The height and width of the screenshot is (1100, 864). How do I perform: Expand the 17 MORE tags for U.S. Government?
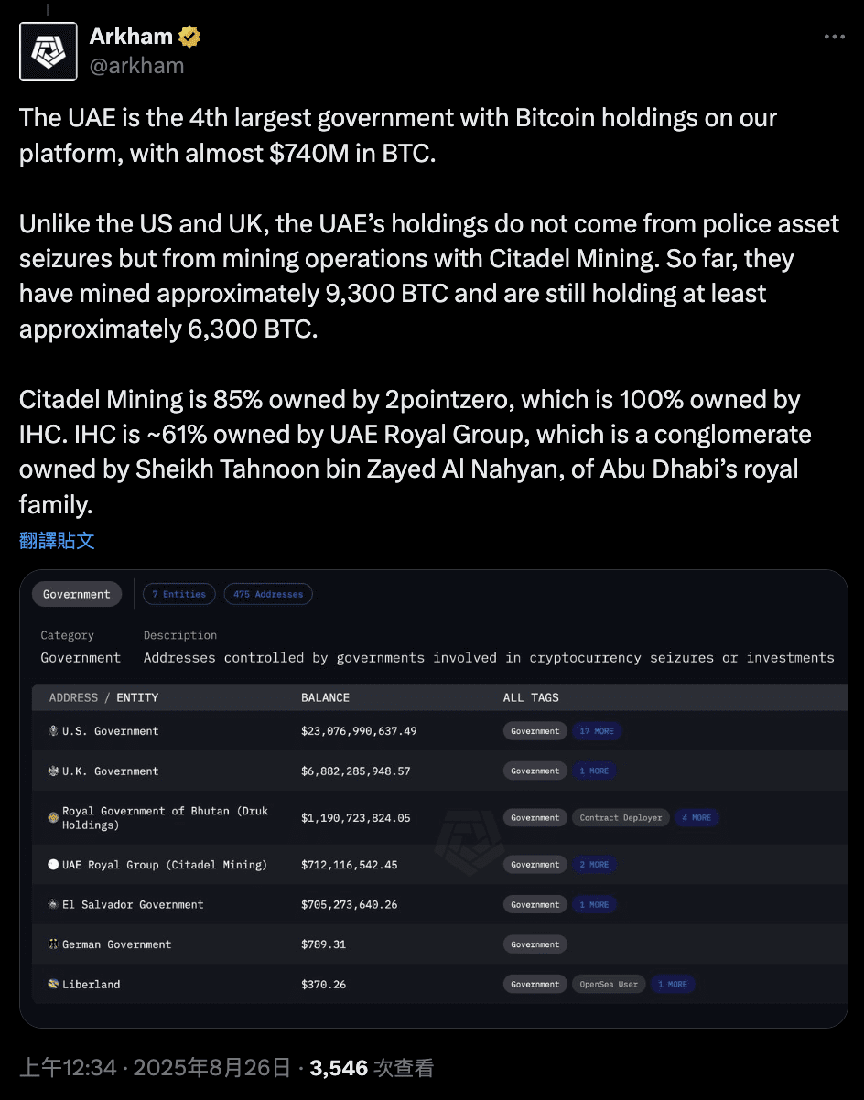597,731
